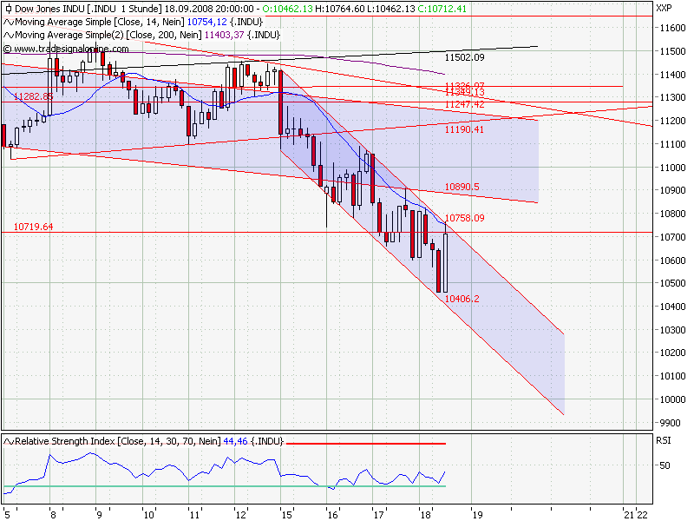This screenshot has width=694, height=521.
Task: Click the 10406.2 channel price label
Action: point(462,299)
